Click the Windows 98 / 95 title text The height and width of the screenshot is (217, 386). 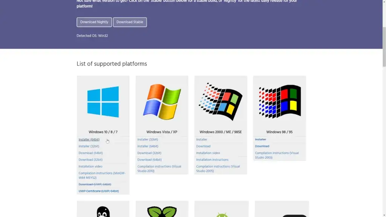(279, 132)
